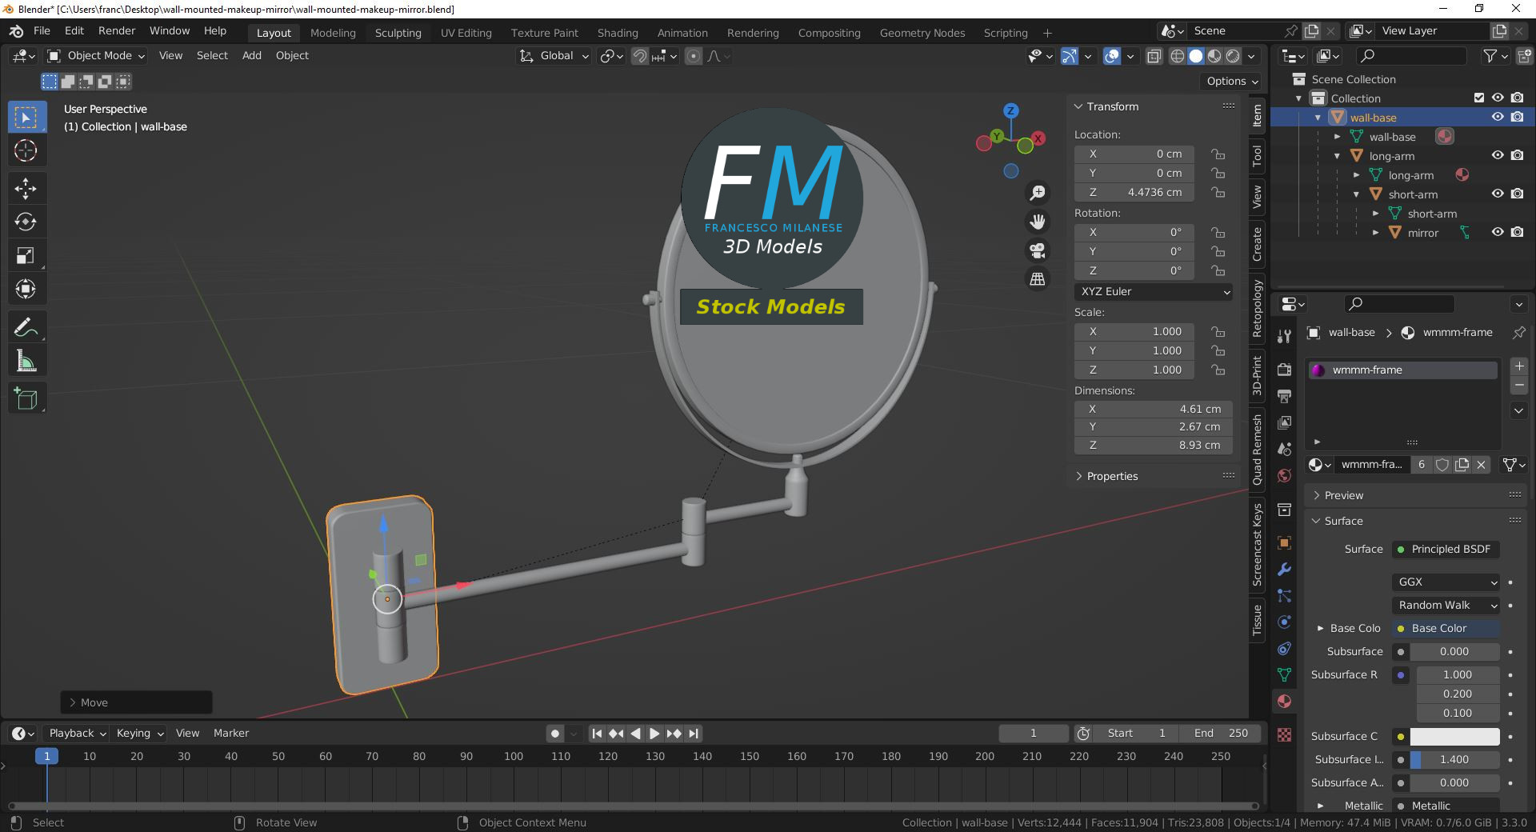The height and width of the screenshot is (832, 1536).
Task: Switch perspective/orthographic with the grid gizmo
Action: 1038,279
